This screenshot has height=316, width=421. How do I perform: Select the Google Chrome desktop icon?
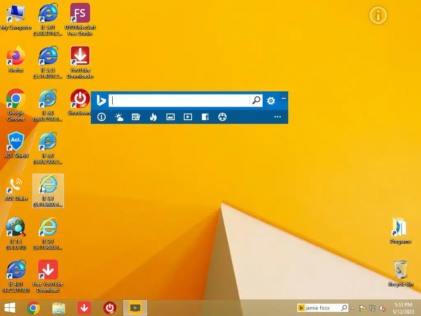coord(16,105)
